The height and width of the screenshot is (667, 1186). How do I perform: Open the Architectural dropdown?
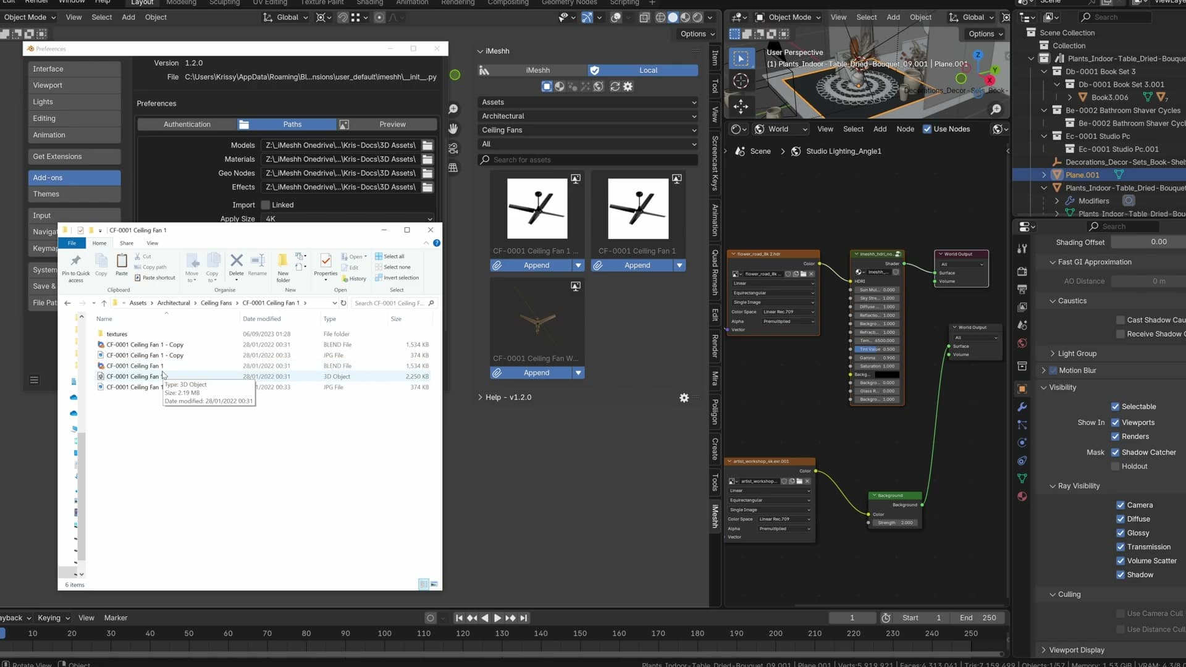coord(588,116)
